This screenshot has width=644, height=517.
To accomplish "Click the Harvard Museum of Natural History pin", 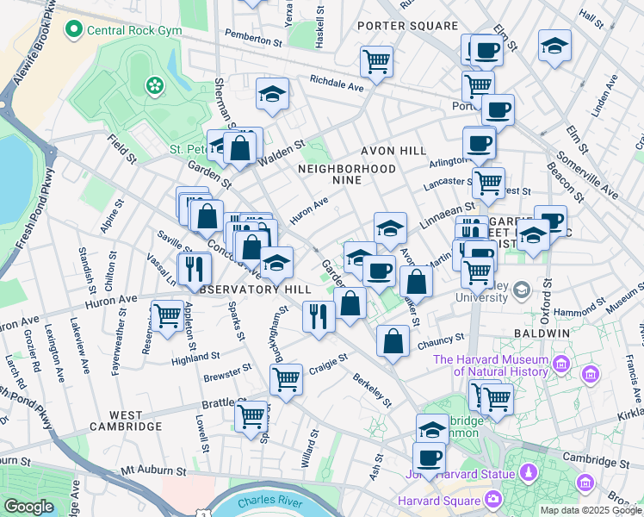I will tap(561, 364).
